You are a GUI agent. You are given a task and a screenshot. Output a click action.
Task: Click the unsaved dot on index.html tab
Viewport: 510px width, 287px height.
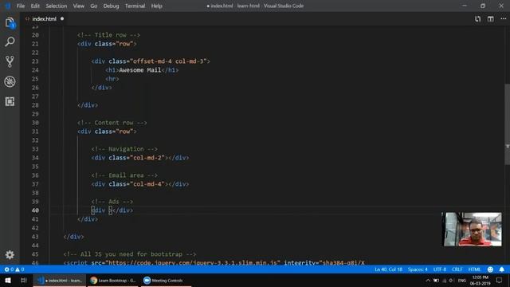(x=62, y=19)
